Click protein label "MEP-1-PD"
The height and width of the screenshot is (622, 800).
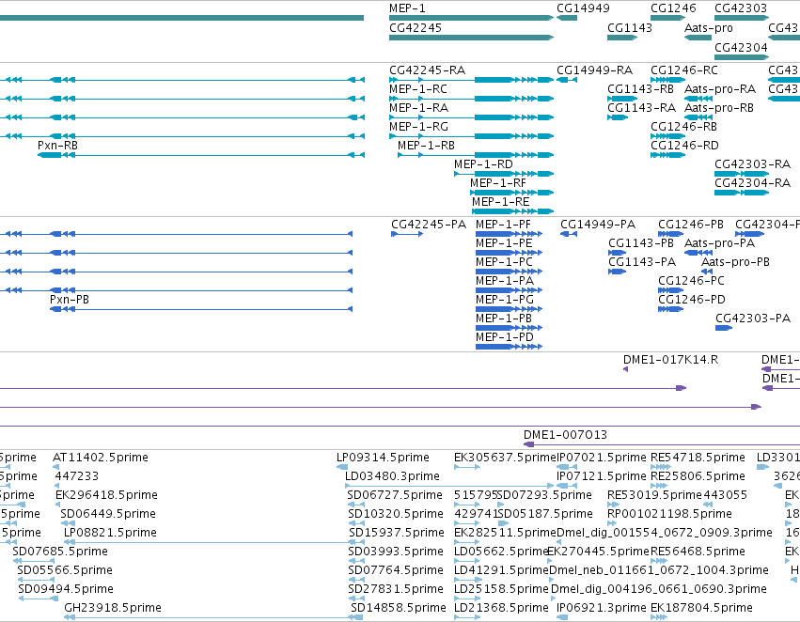[x=505, y=338]
